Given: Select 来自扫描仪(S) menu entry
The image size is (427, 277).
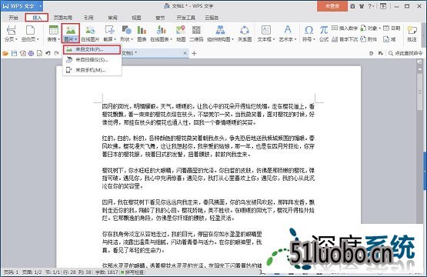Looking at the screenshot, I should pos(92,60).
